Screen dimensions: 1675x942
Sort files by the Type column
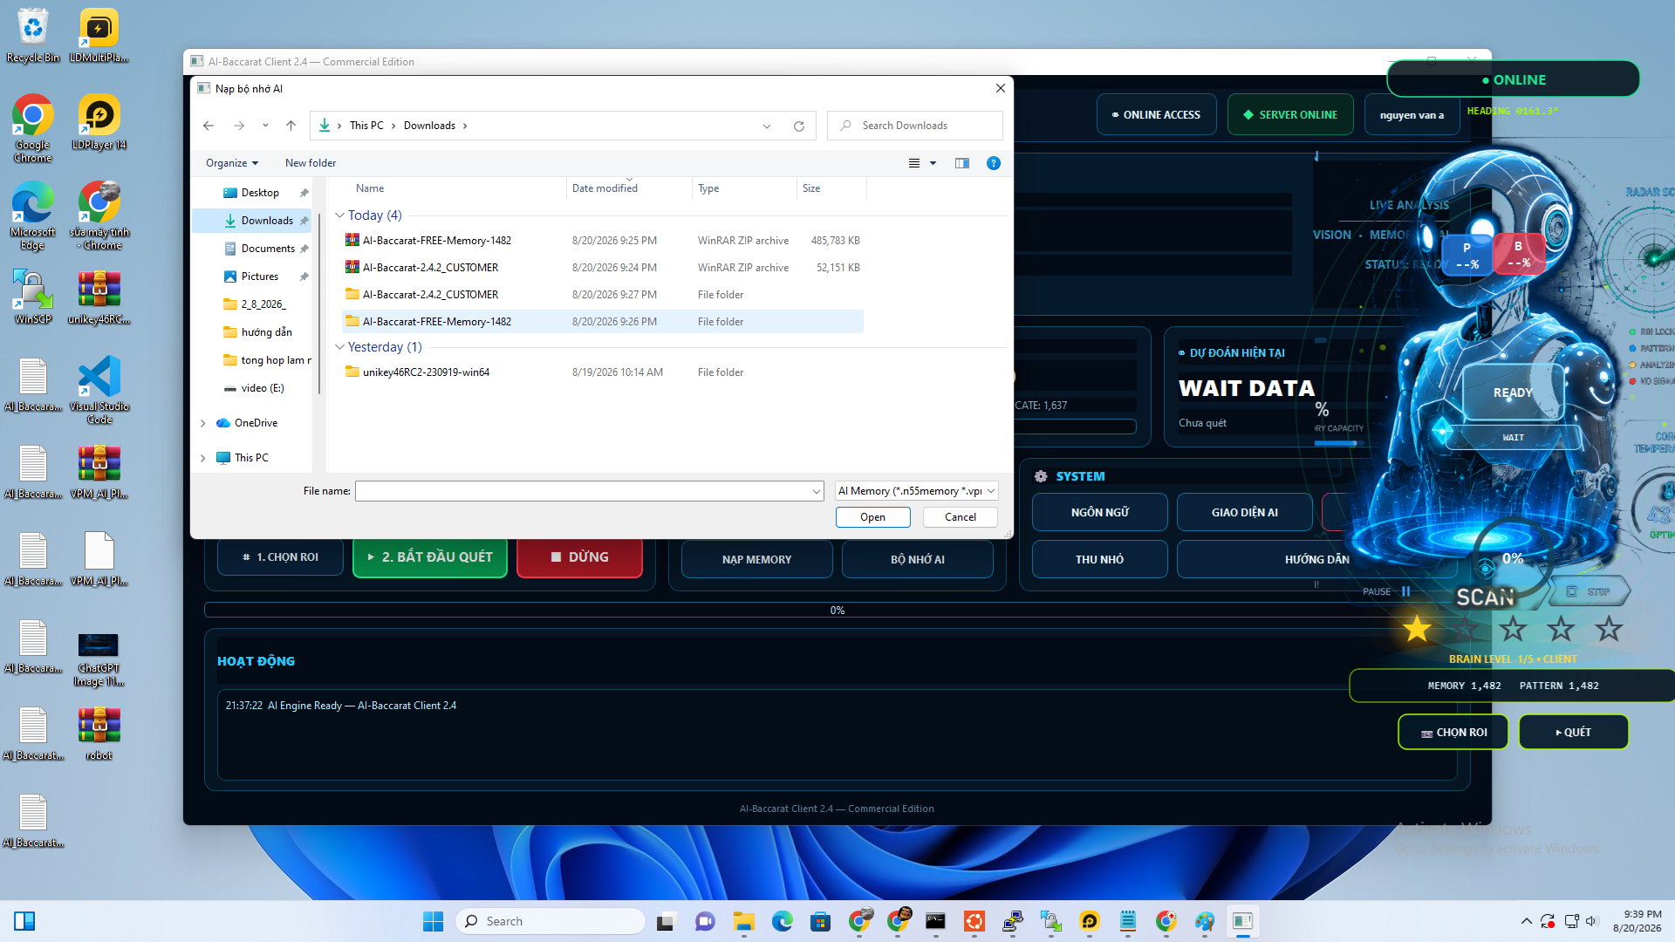744,188
